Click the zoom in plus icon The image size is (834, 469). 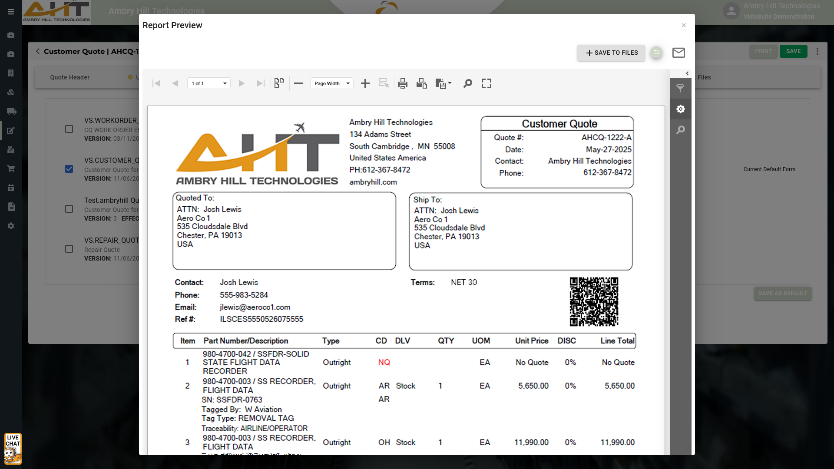click(x=365, y=83)
